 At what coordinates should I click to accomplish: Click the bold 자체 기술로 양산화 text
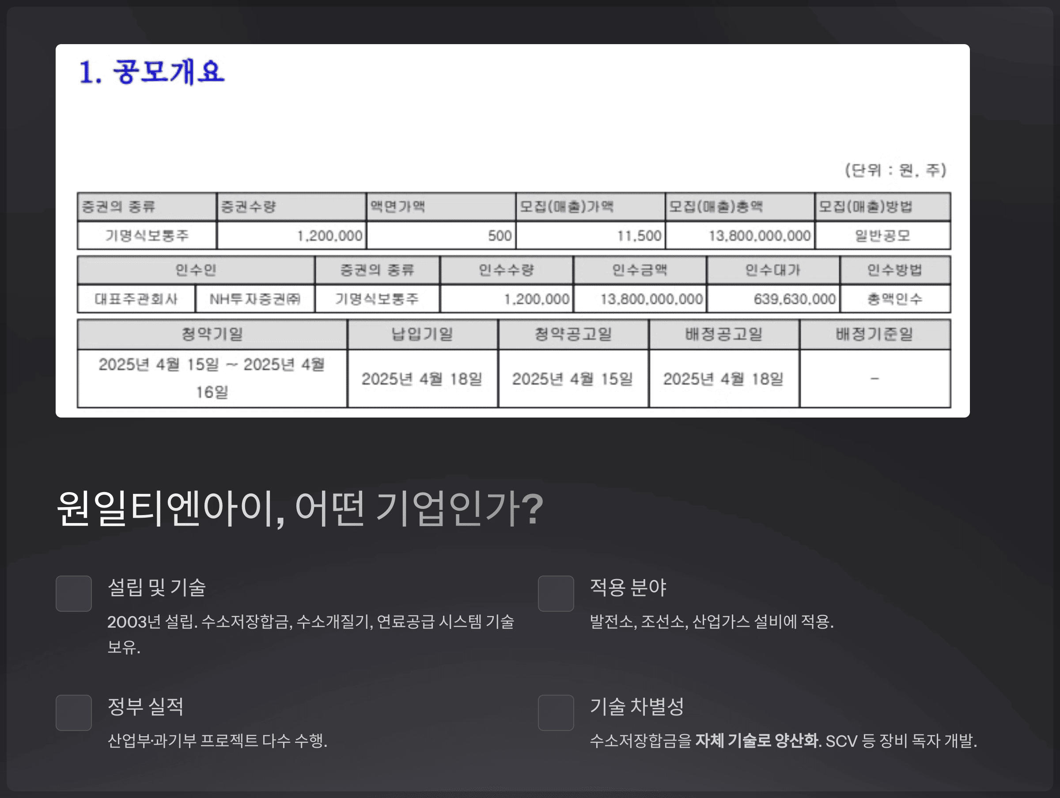757,741
